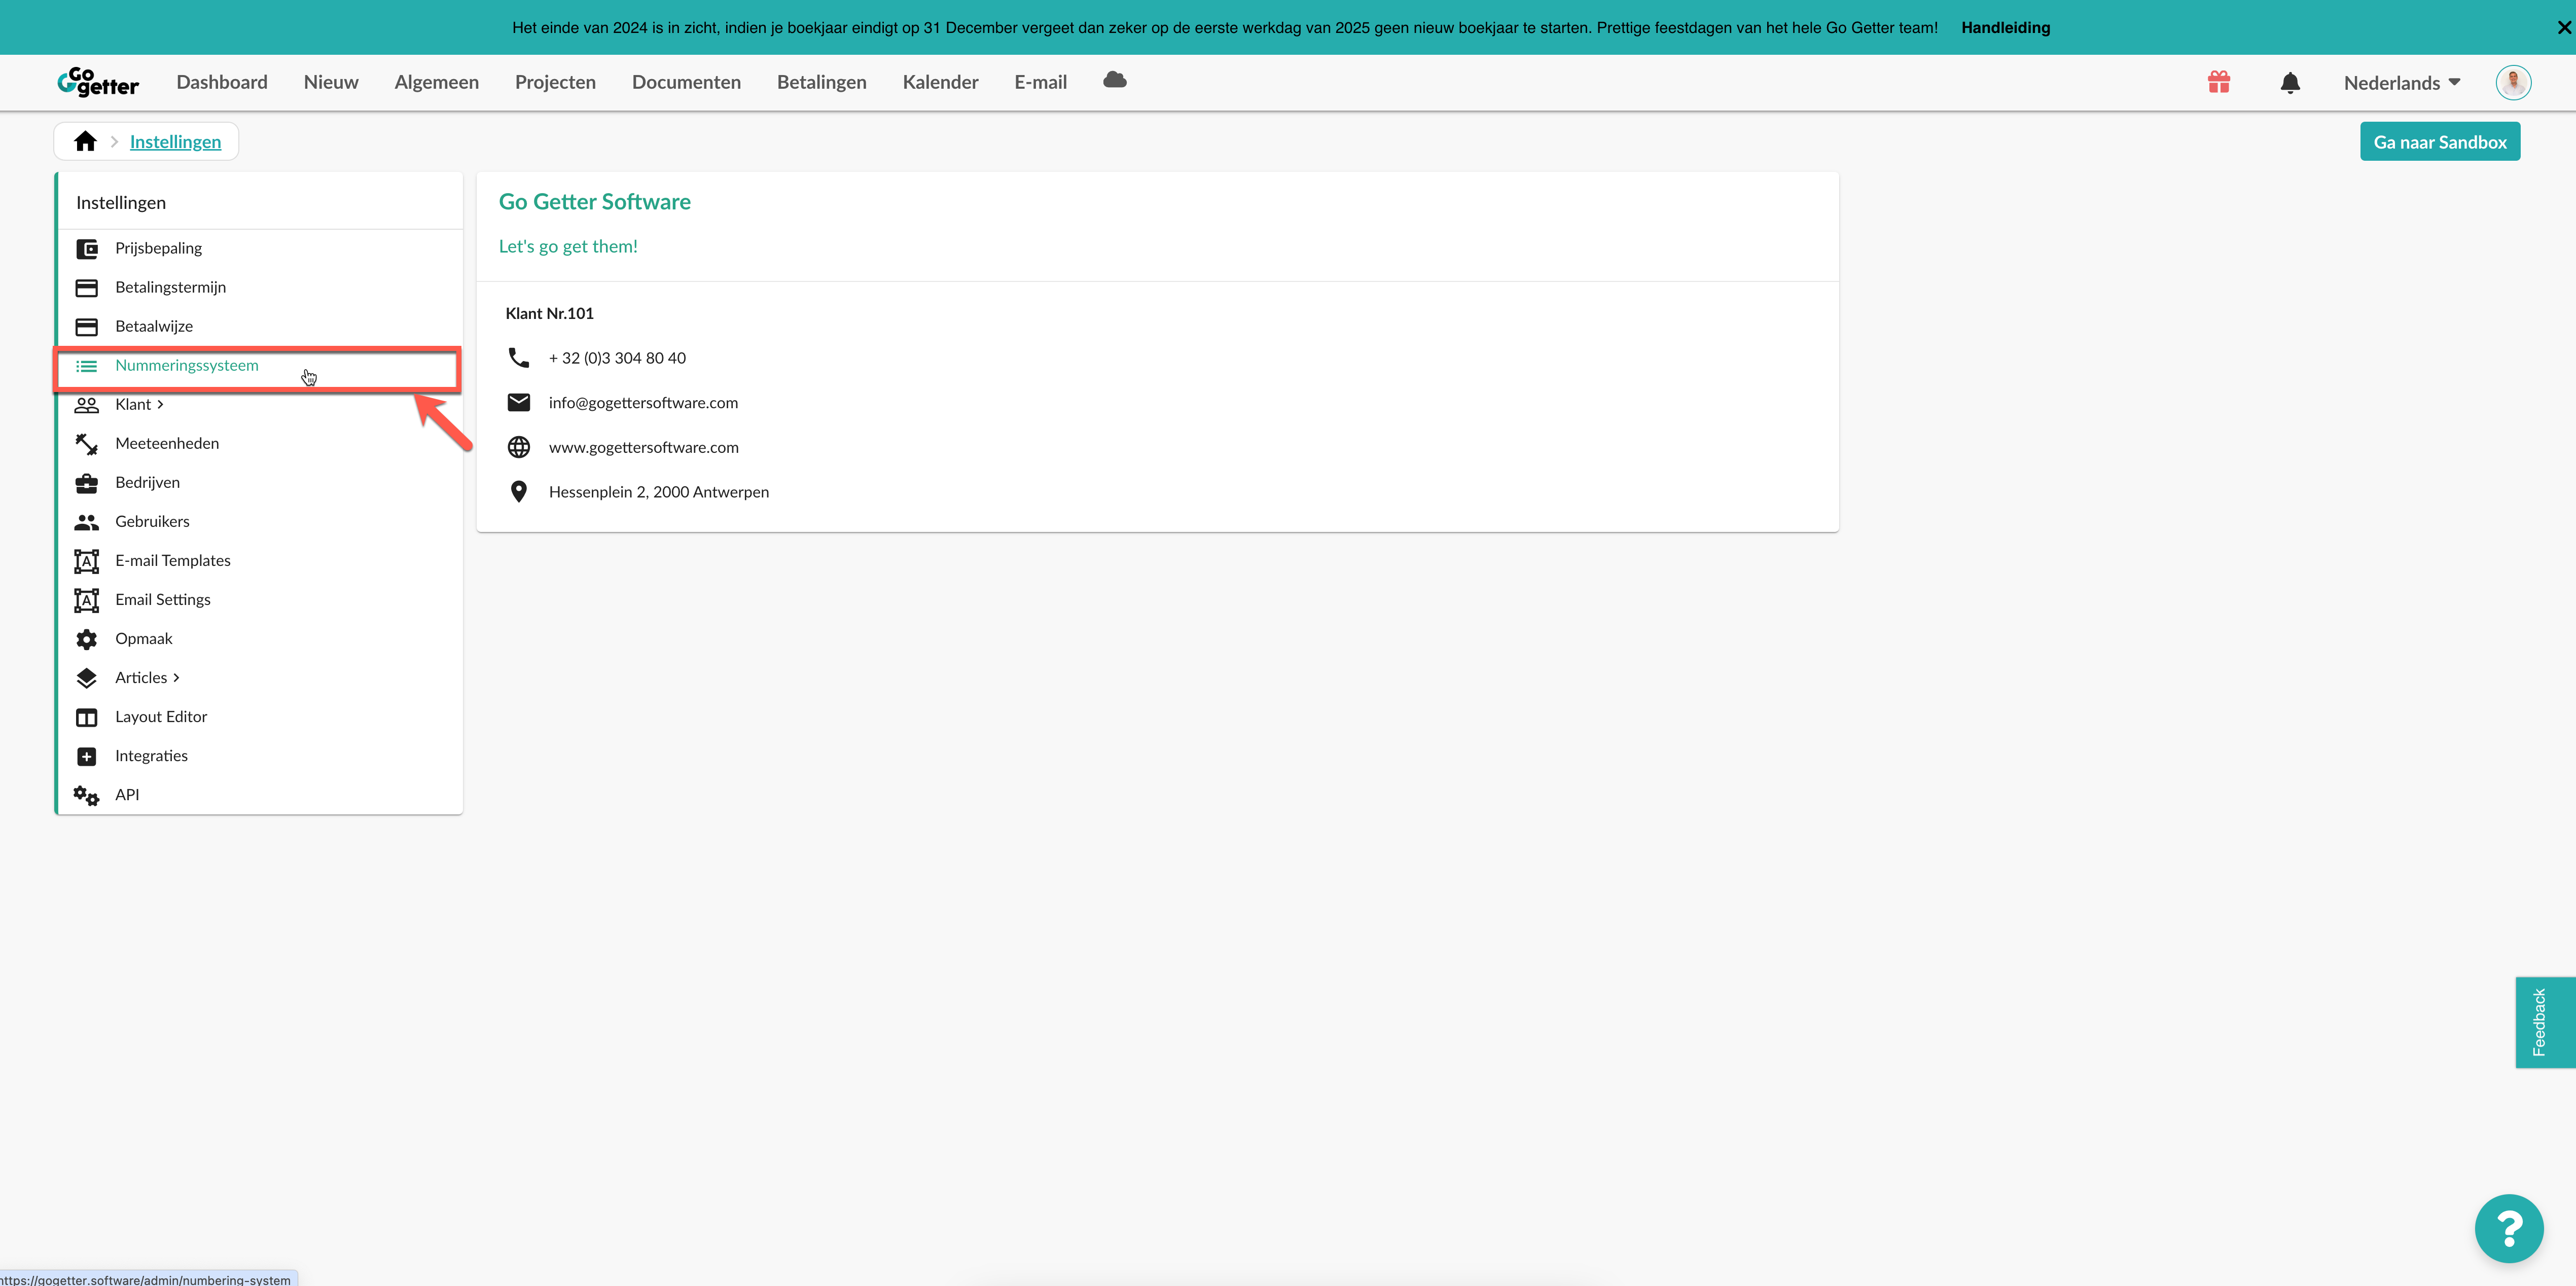Click the Layout Editor icon
Viewport: 2576px width, 1286px height.
click(87, 717)
